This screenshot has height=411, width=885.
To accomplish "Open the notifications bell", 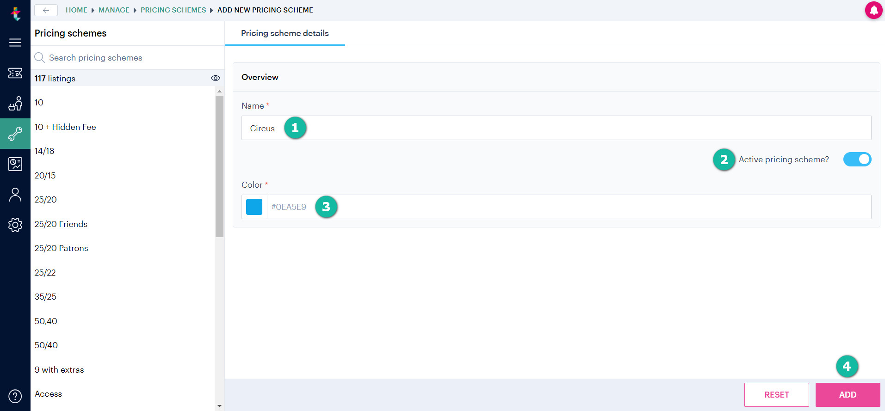I will [874, 10].
